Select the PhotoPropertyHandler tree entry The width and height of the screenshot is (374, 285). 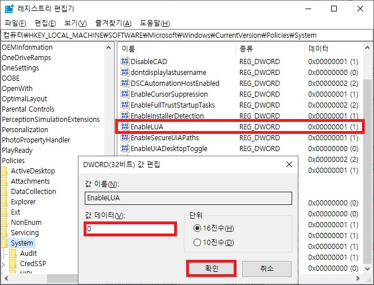[x=36, y=140]
